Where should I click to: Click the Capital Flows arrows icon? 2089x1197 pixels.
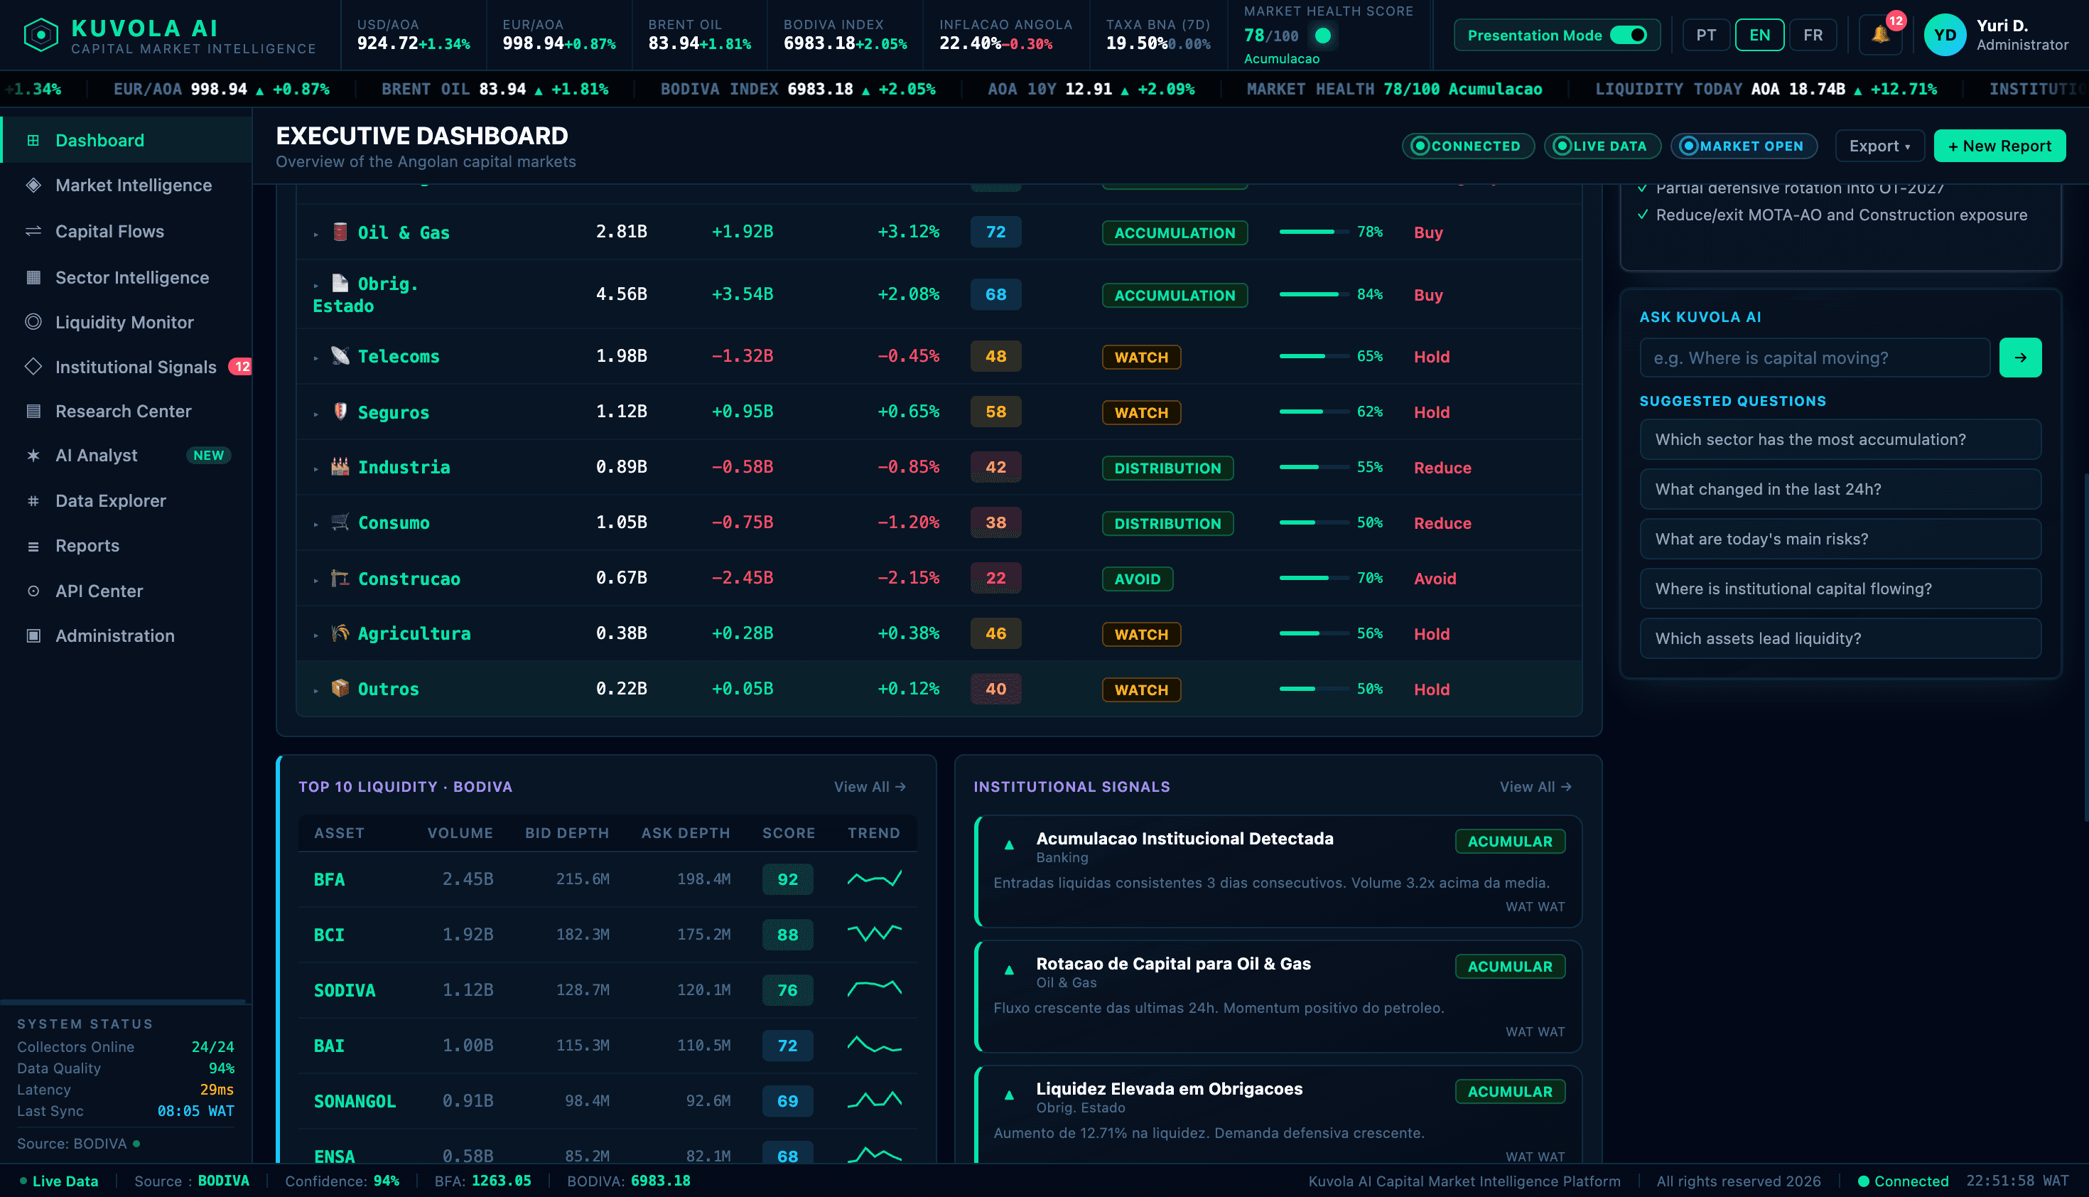click(x=33, y=231)
